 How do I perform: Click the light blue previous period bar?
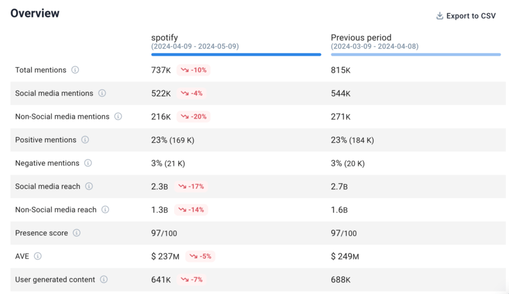coord(415,55)
